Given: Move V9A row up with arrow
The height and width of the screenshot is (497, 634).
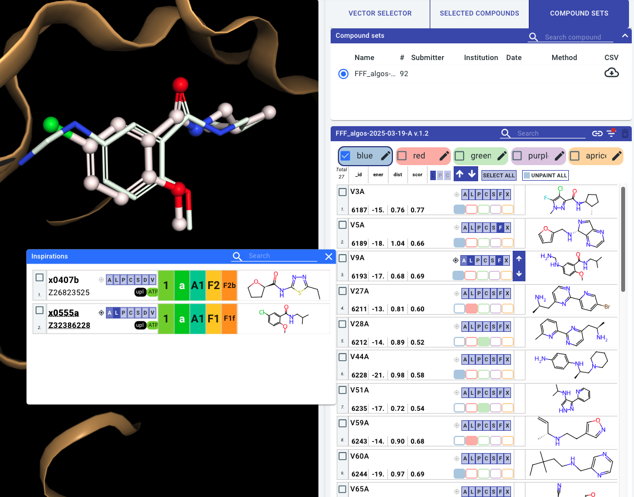Looking at the screenshot, I should pos(519,259).
